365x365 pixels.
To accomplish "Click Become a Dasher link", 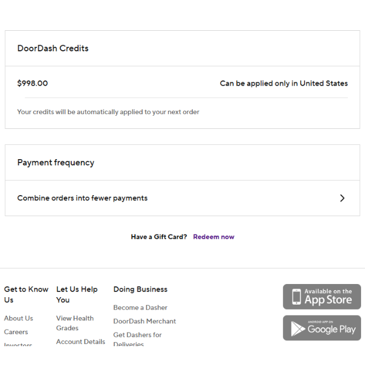I will pos(140,307).
